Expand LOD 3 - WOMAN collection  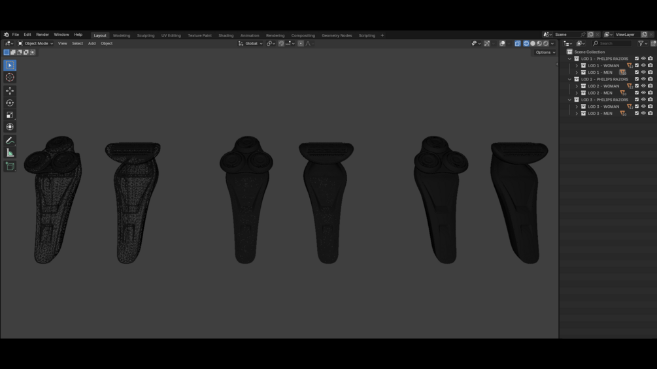click(x=577, y=106)
